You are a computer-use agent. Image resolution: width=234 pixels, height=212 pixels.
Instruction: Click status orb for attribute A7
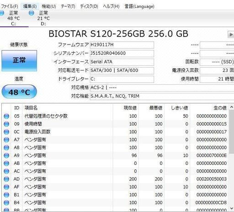point(6,140)
